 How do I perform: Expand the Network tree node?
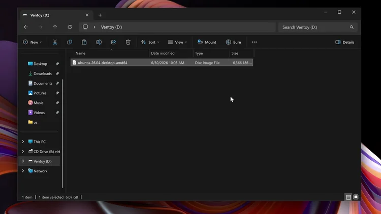pos(23,171)
